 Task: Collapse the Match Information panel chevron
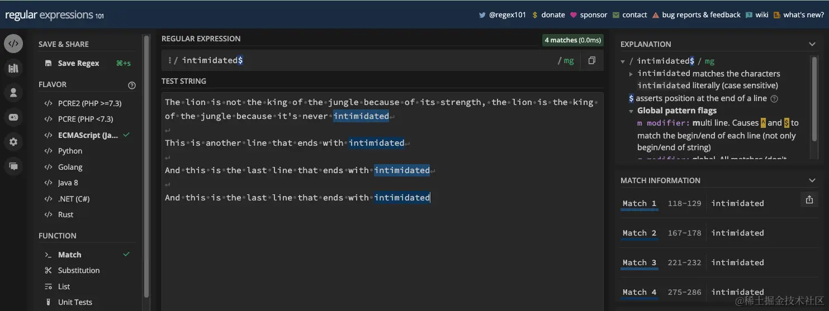(x=812, y=180)
